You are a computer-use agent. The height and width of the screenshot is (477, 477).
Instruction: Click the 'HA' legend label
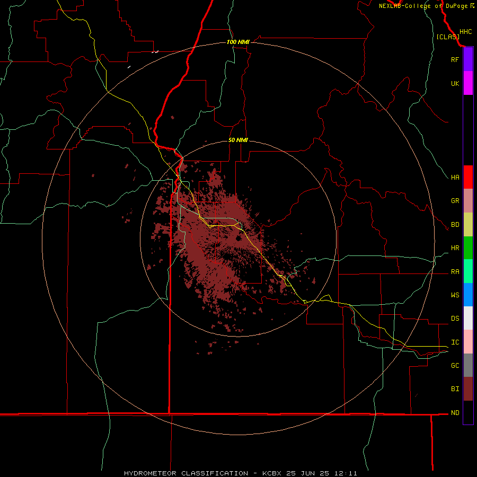point(455,177)
